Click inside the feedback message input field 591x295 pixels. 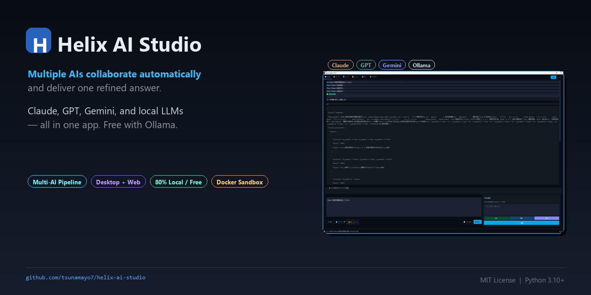pos(521,209)
